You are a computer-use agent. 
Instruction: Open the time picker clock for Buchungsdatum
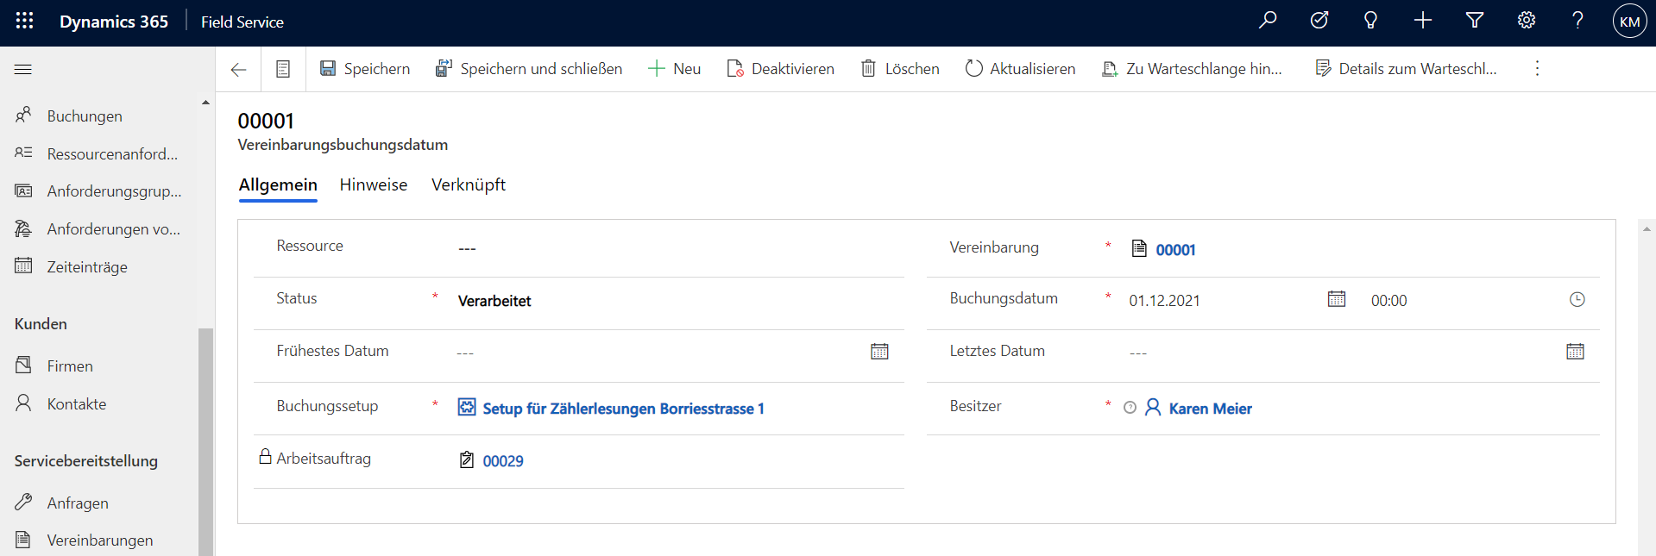tap(1577, 299)
